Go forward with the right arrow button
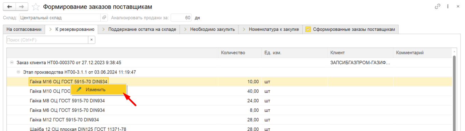 22,7
